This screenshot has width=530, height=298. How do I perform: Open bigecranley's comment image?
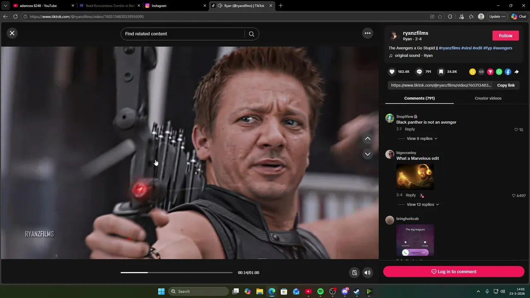415,177
